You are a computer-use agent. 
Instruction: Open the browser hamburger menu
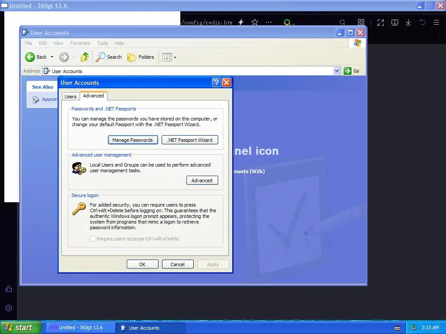[x=436, y=23]
